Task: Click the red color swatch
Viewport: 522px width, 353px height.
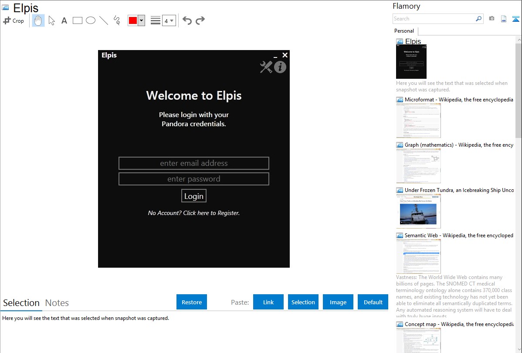Action: tap(133, 20)
